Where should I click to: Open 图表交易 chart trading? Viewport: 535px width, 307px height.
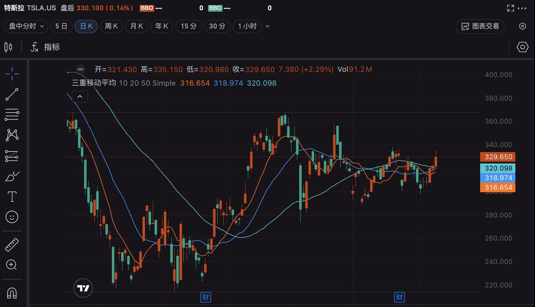tap(480, 26)
